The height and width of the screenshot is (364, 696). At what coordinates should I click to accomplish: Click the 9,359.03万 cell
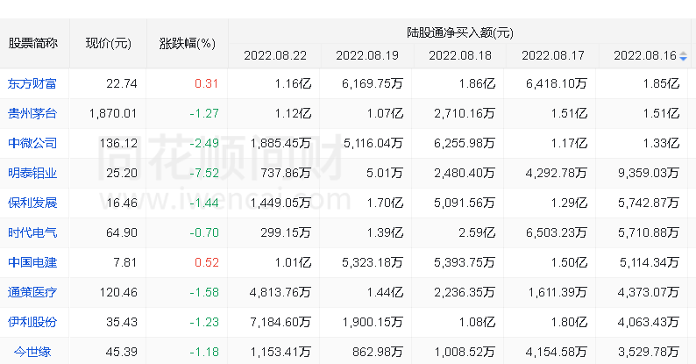[649, 173]
